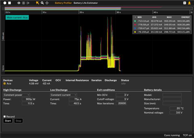Select the pan move crosshair tool
This screenshot has width=194, height=138.
point(47,3)
